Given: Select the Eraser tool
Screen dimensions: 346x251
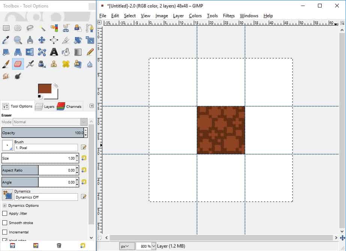Looking at the screenshot, I should click(x=18, y=64).
